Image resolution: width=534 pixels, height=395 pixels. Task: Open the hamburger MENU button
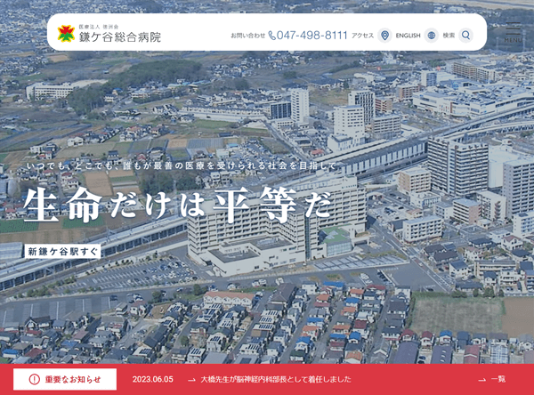pyautogui.click(x=513, y=33)
